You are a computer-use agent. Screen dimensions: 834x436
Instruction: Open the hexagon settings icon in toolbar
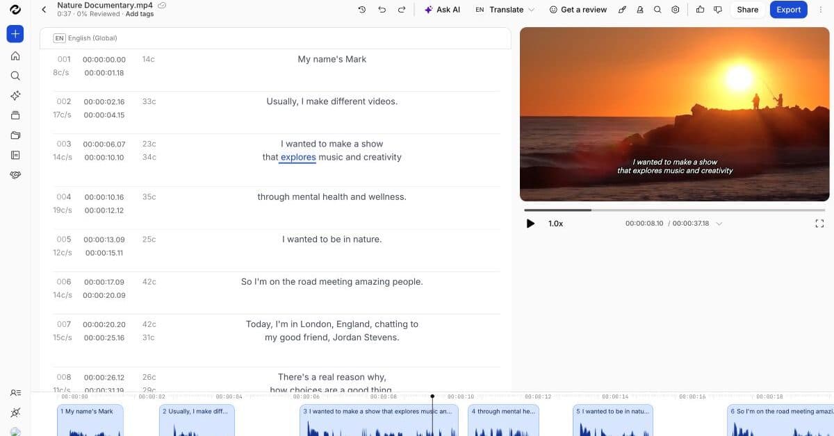pyautogui.click(x=676, y=10)
